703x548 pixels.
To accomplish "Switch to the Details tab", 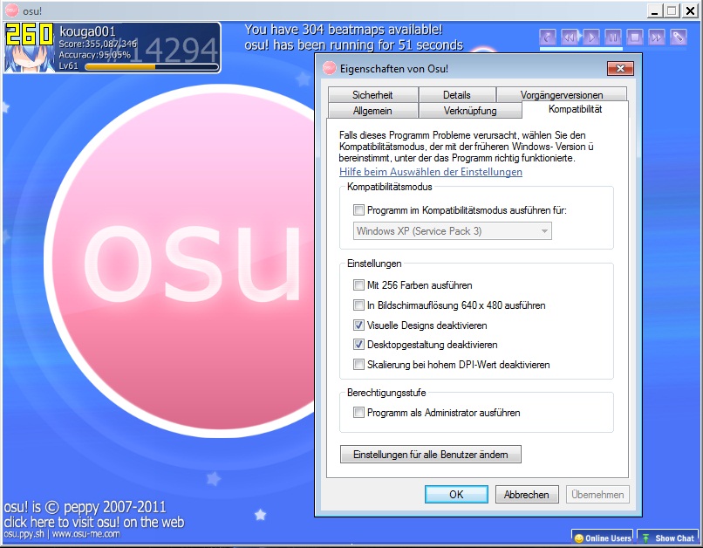I will pos(457,94).
